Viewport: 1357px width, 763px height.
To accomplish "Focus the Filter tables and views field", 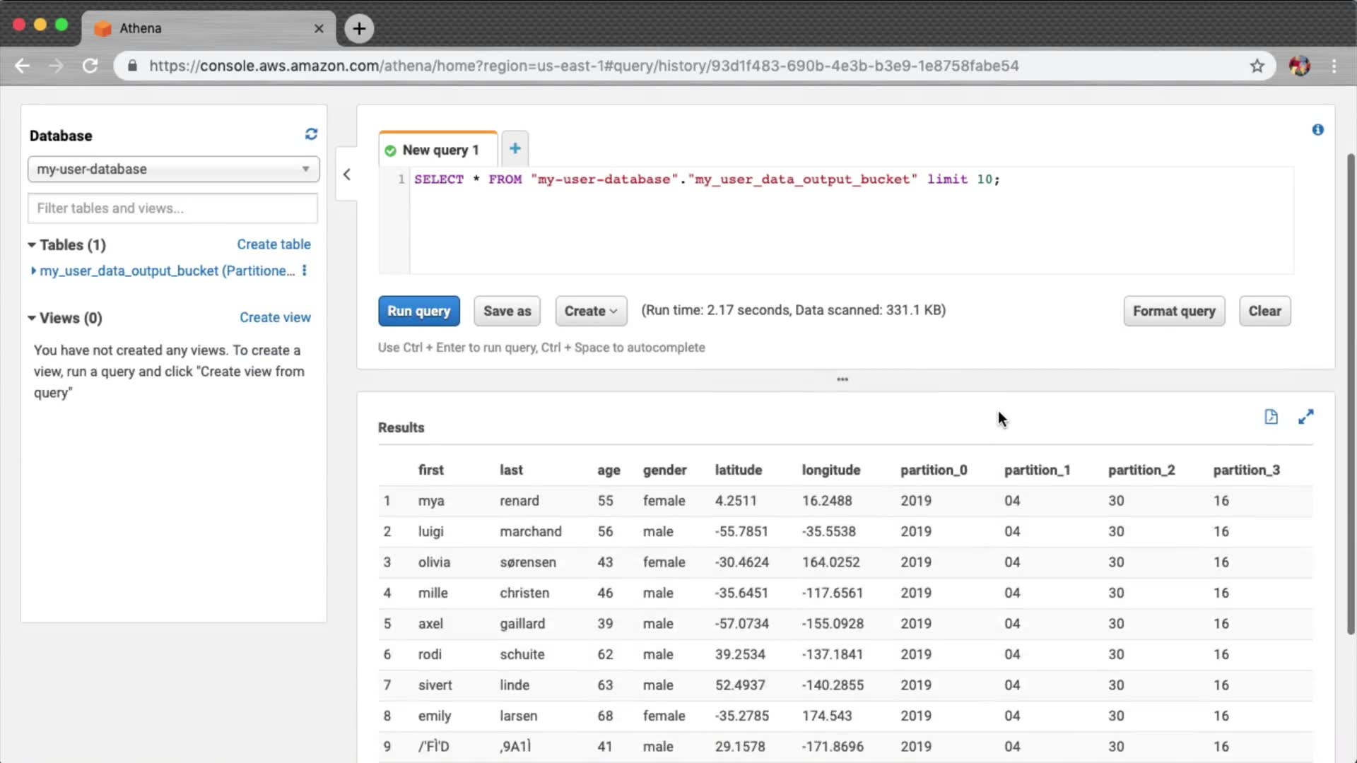I will 173,208.
